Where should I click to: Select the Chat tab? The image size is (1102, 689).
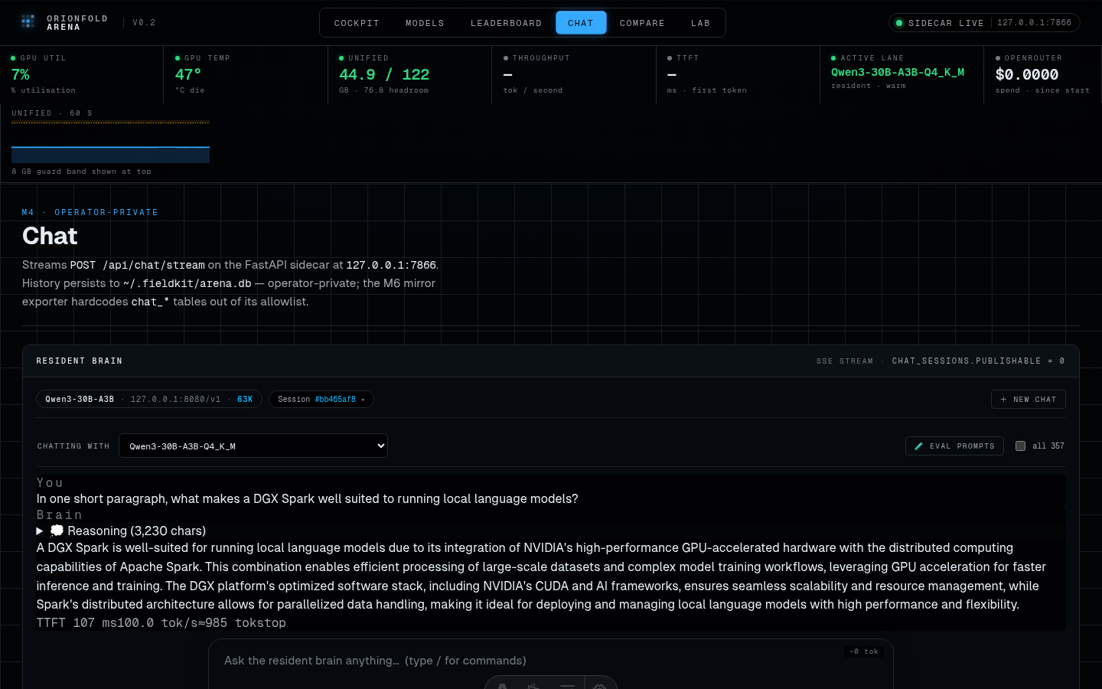click(x=581, y=23)
